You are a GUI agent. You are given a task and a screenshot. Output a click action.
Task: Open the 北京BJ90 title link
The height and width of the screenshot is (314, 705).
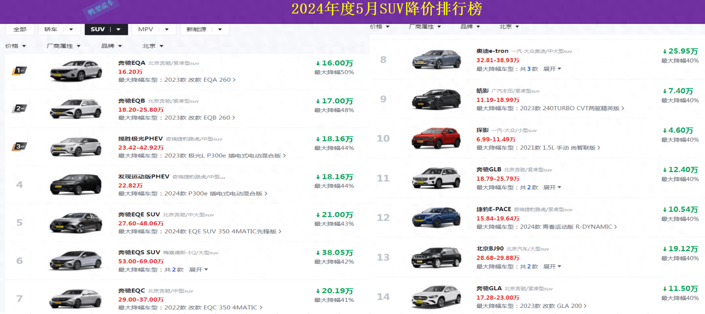click(x=490, y=248)
